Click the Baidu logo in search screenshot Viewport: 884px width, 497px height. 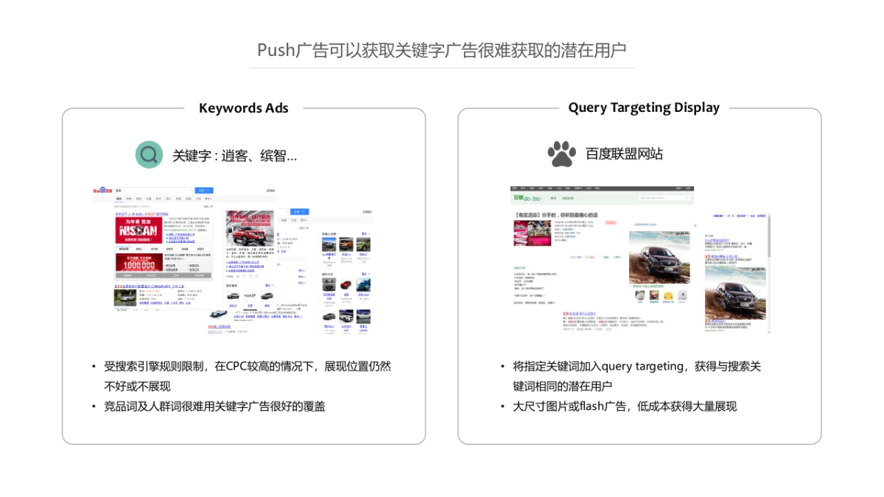point(101,191)
